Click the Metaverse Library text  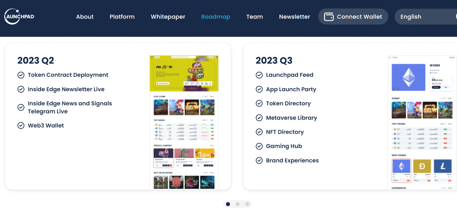tap(291, 118)
